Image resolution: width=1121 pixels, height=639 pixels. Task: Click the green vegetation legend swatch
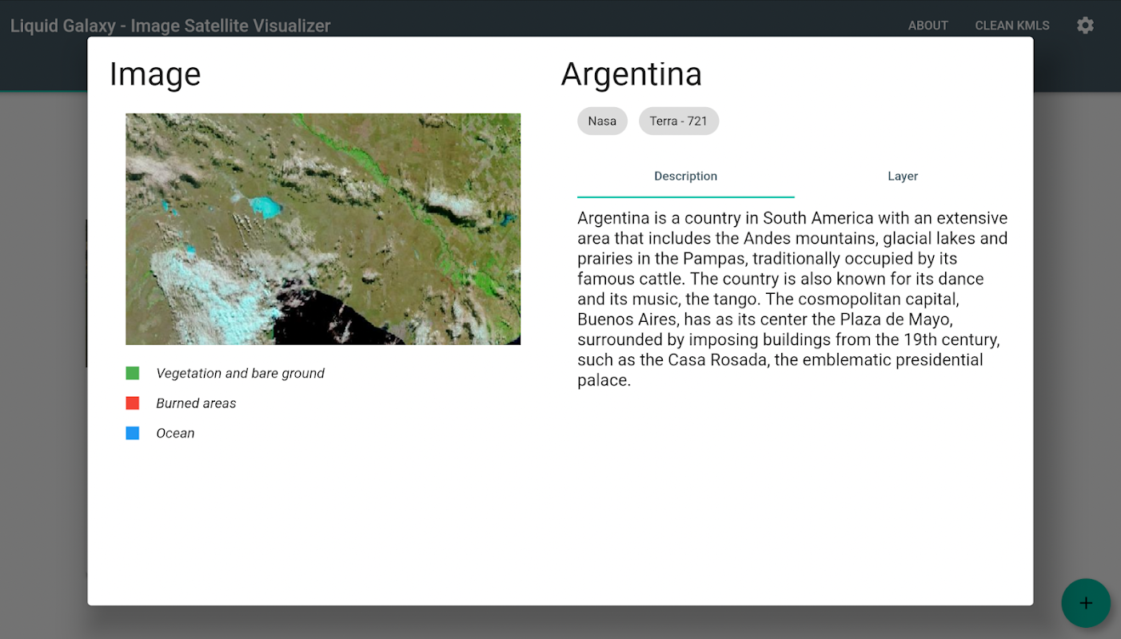(133, 373)
